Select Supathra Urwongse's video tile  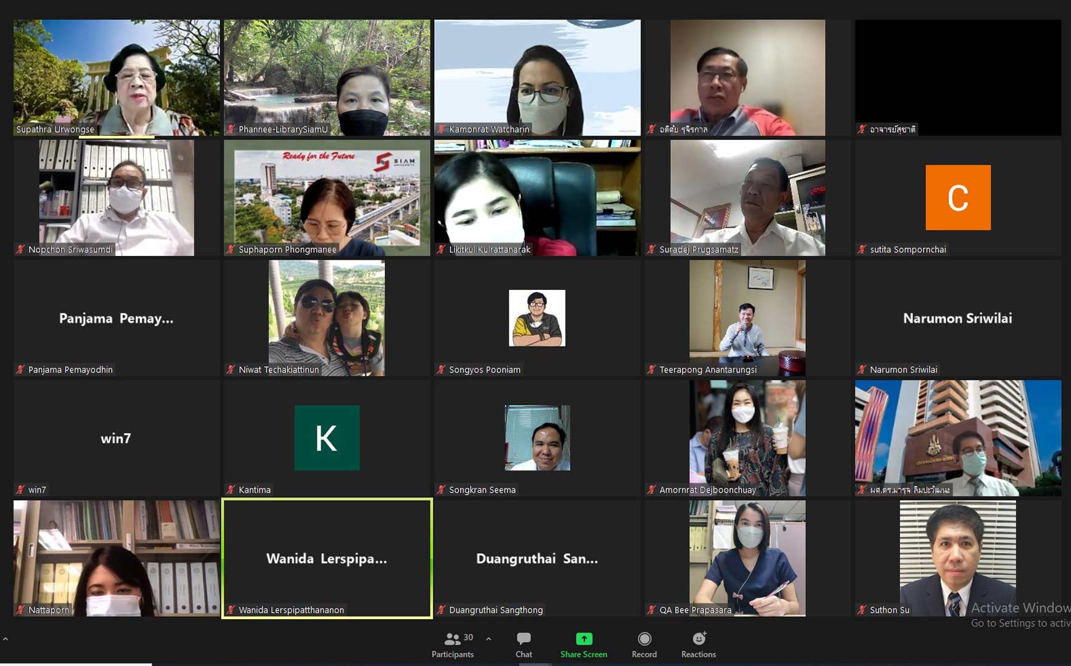coord(117,77)
